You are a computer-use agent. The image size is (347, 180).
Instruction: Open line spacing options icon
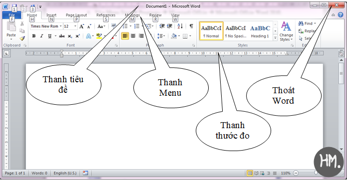tap(160, 36)
